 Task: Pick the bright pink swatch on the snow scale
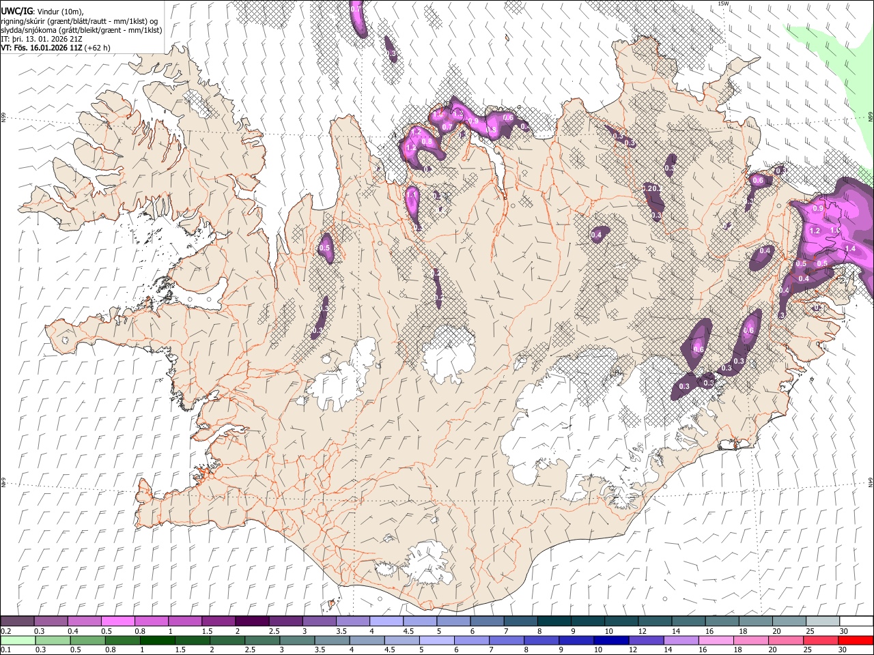click(118, 622)
